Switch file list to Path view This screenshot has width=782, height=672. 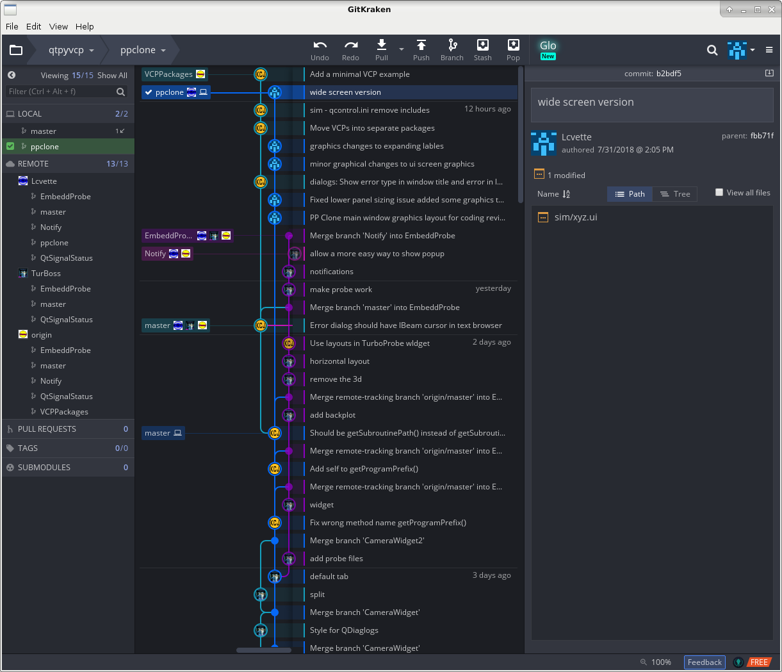pos(630,194)
